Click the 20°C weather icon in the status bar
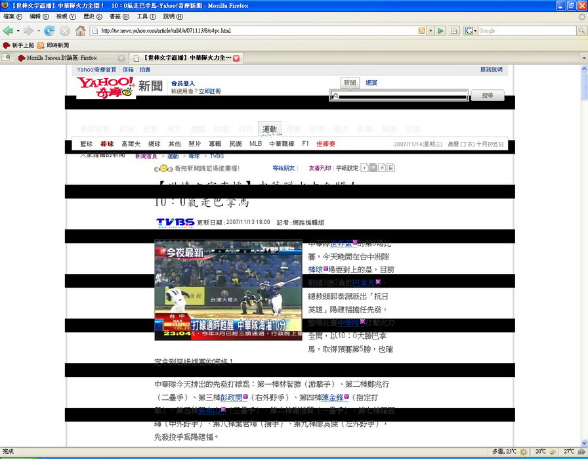This screenshot has width=588, height=459. pos(552,452)
